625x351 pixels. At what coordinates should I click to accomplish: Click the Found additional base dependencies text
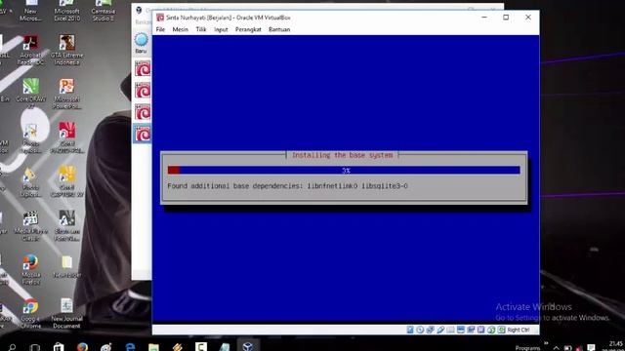tap(287, 186)
